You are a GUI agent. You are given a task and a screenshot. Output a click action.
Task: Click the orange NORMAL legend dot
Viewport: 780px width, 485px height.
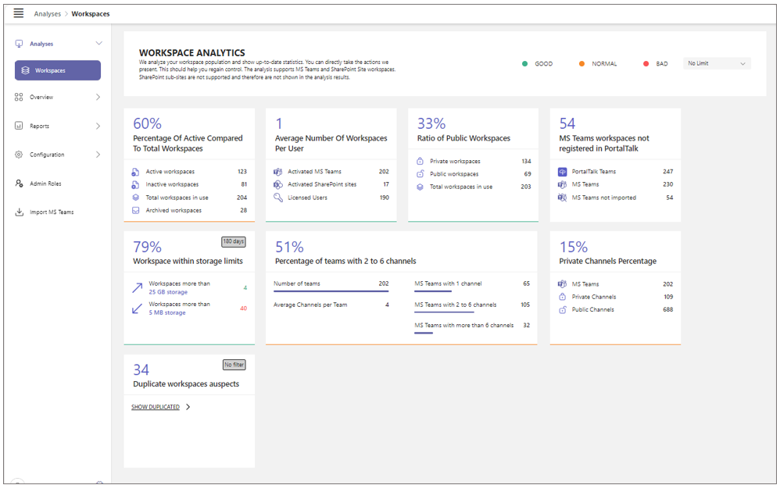[x=581, y=63]
